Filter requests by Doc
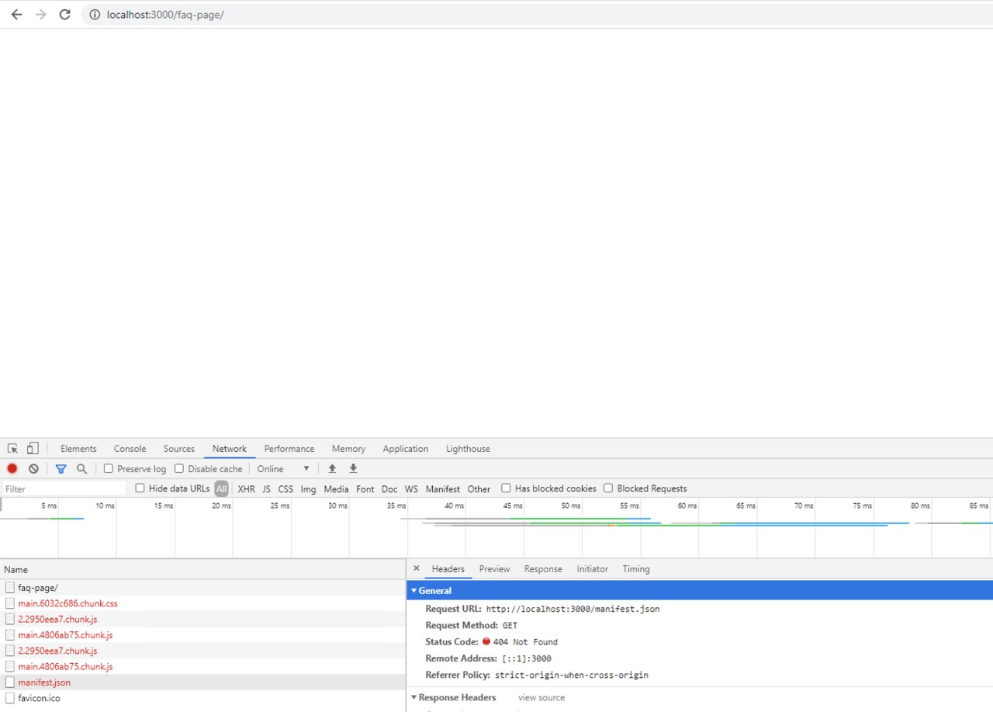993x712 pixels. [x=389, y=489]
